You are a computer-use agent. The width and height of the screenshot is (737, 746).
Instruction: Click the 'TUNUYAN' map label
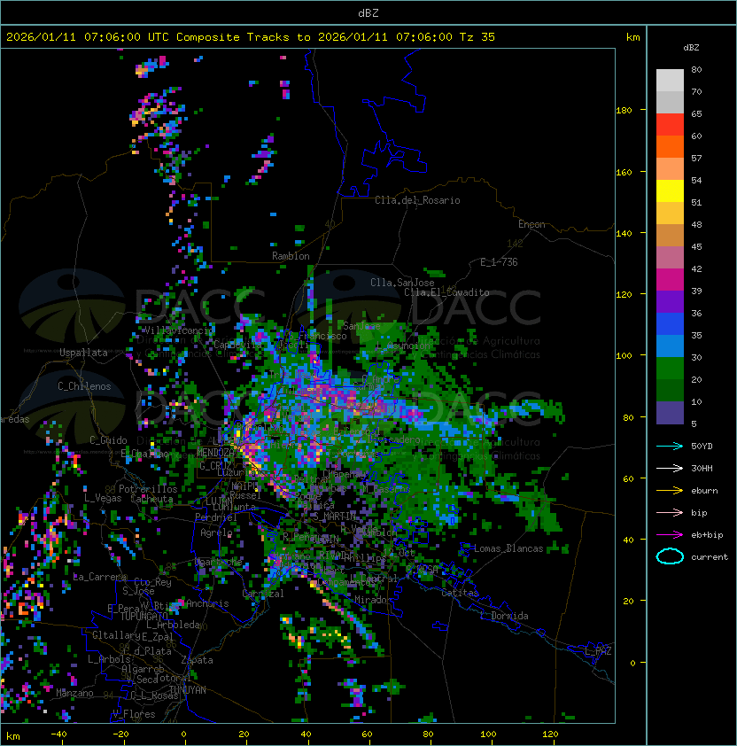click(188, 689)
